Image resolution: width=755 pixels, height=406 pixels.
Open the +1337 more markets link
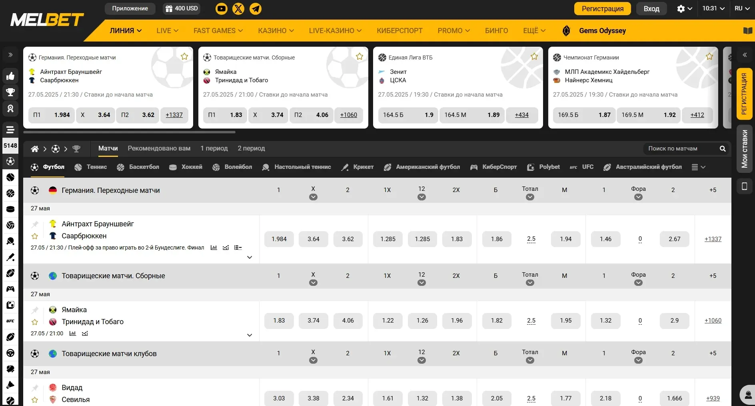[x=713, y=239]
